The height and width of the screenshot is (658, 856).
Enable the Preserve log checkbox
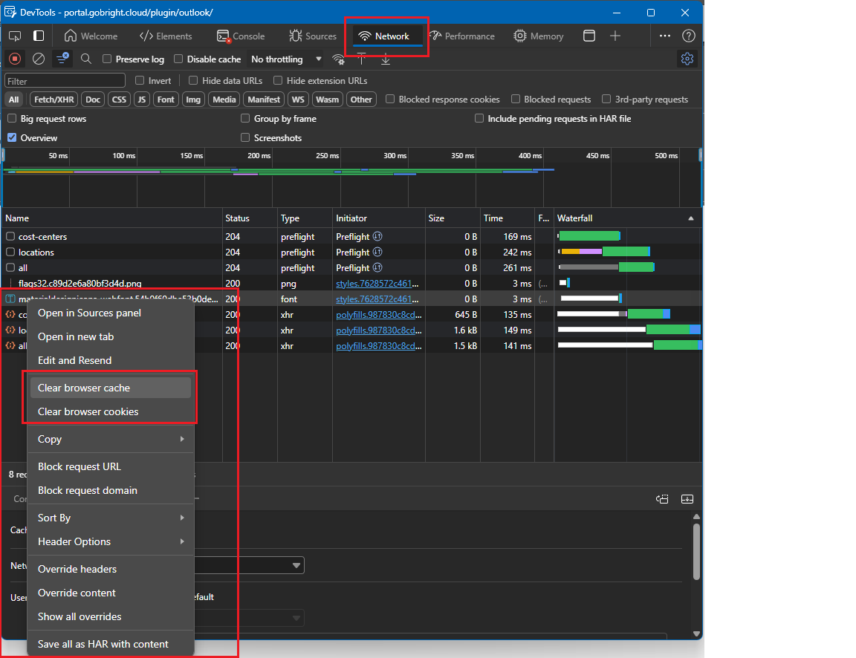(107, 59)
